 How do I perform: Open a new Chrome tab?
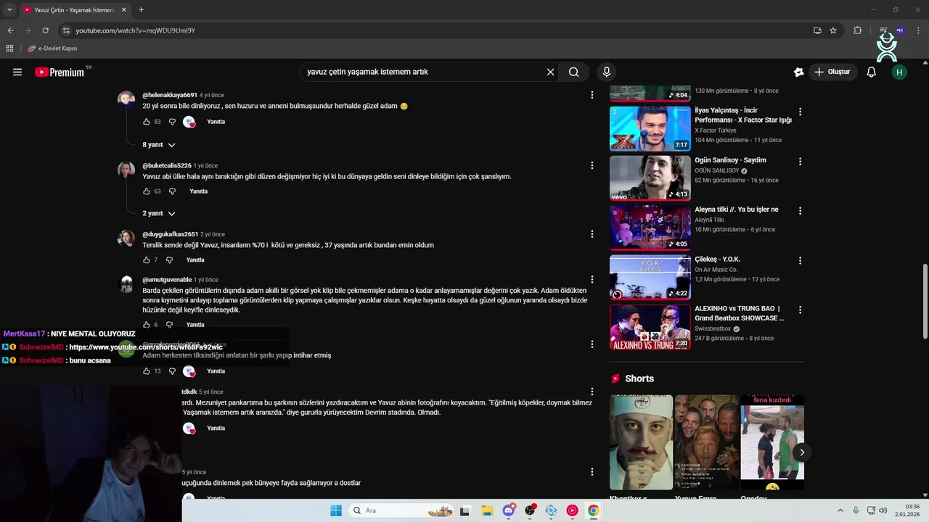141,10
